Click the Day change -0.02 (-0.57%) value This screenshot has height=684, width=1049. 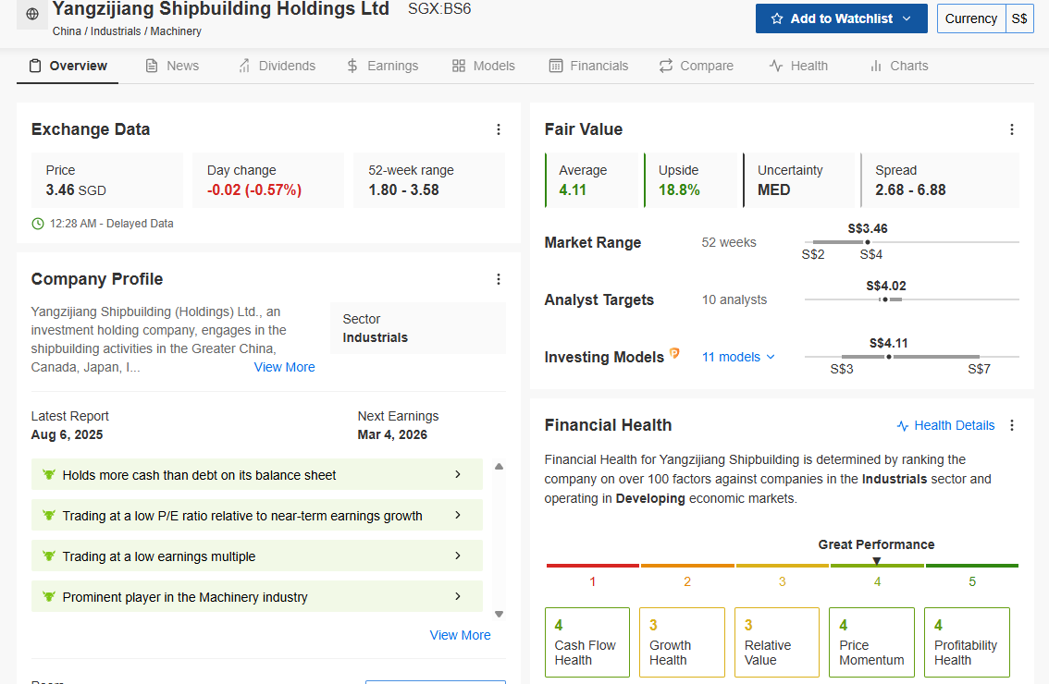pos(254,189)
